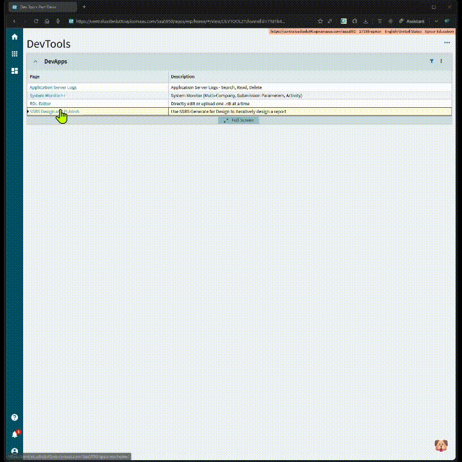The image size is (462, 462).
Task: Open the DevApps grid filter icon
Action: 431,62
